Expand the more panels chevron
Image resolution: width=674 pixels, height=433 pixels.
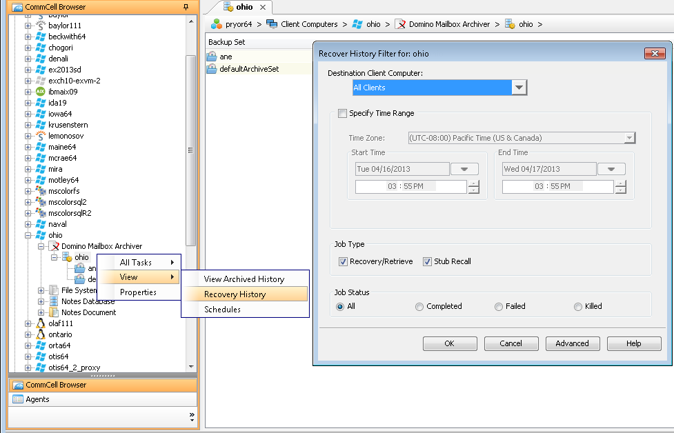tap(192, 416)
